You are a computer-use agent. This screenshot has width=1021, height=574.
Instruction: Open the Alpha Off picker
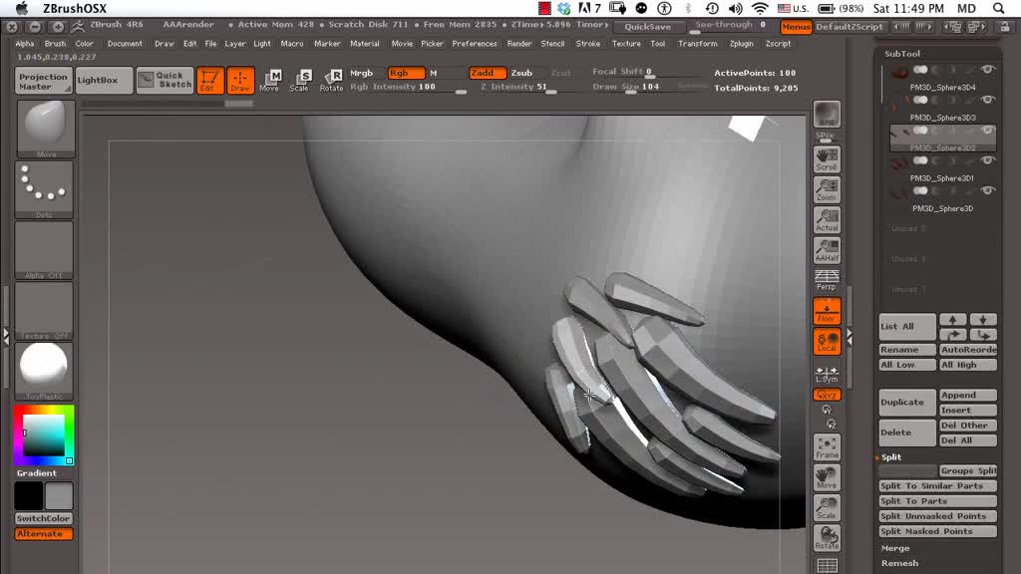pos(44,250)
